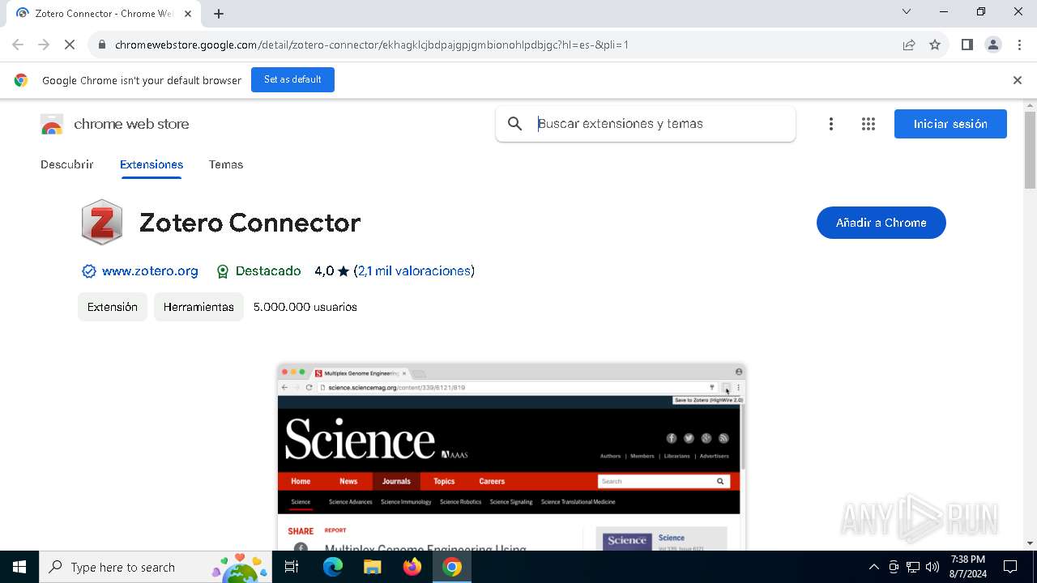This screenshot has width=1037, height=583.
Task: Open the Google apps grid
Action: (868, 124)
